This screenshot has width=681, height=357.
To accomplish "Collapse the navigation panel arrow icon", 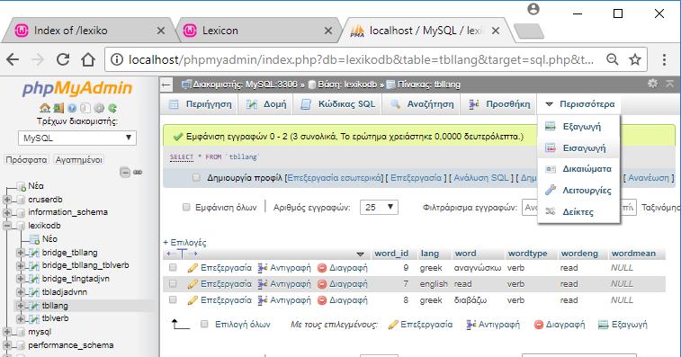I will 166,85.
